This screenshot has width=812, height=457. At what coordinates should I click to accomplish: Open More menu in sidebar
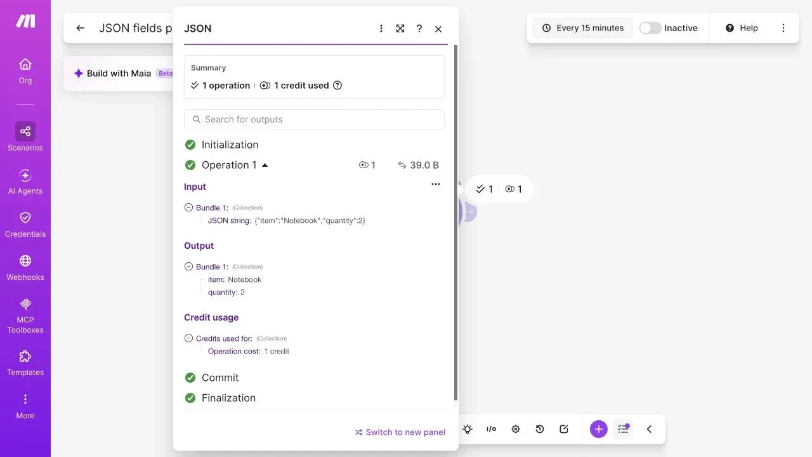pos(25,406)
